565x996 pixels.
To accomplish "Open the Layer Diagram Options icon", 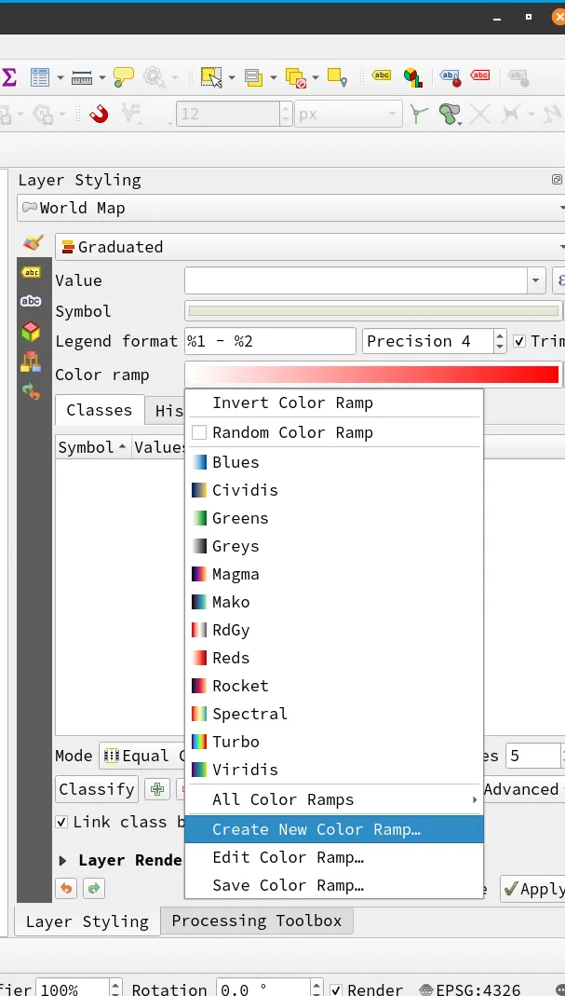I will coord(413,77).
